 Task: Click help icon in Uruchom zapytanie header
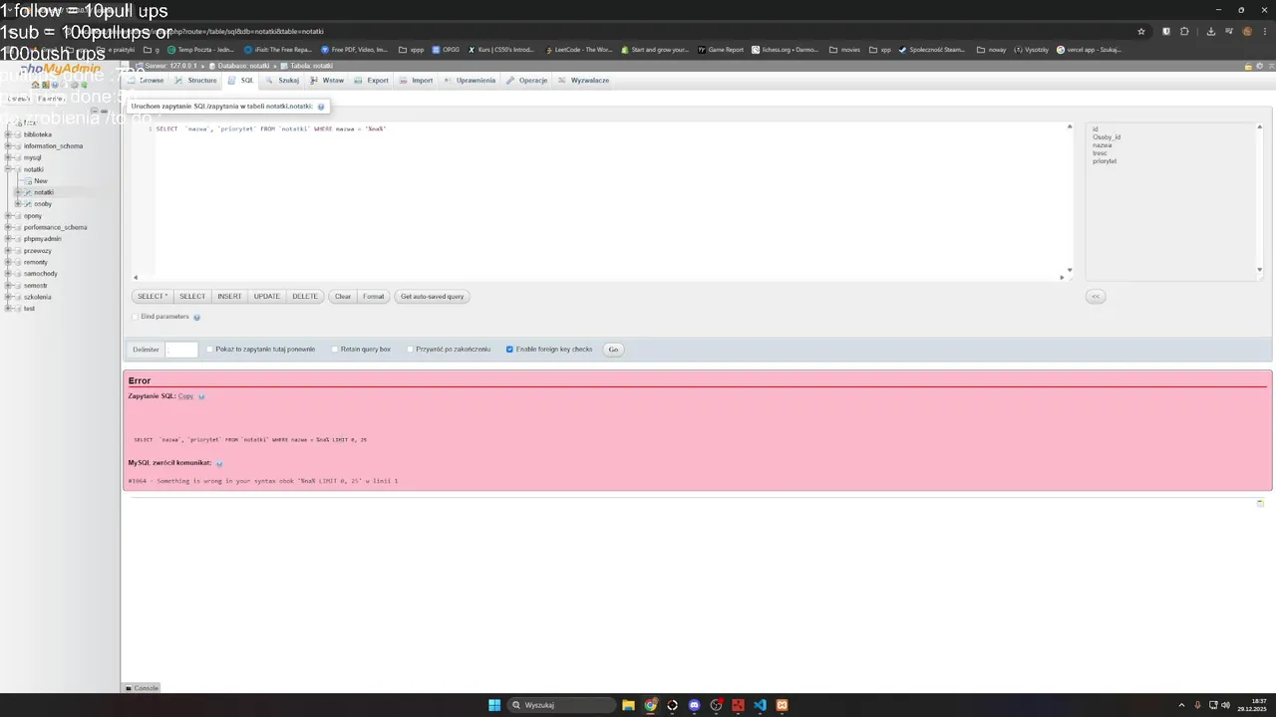tap(321, 107)
